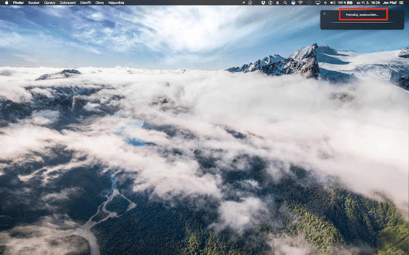
Task: Open the Wi-Fi status menu
Action: [x=301, y=2]
